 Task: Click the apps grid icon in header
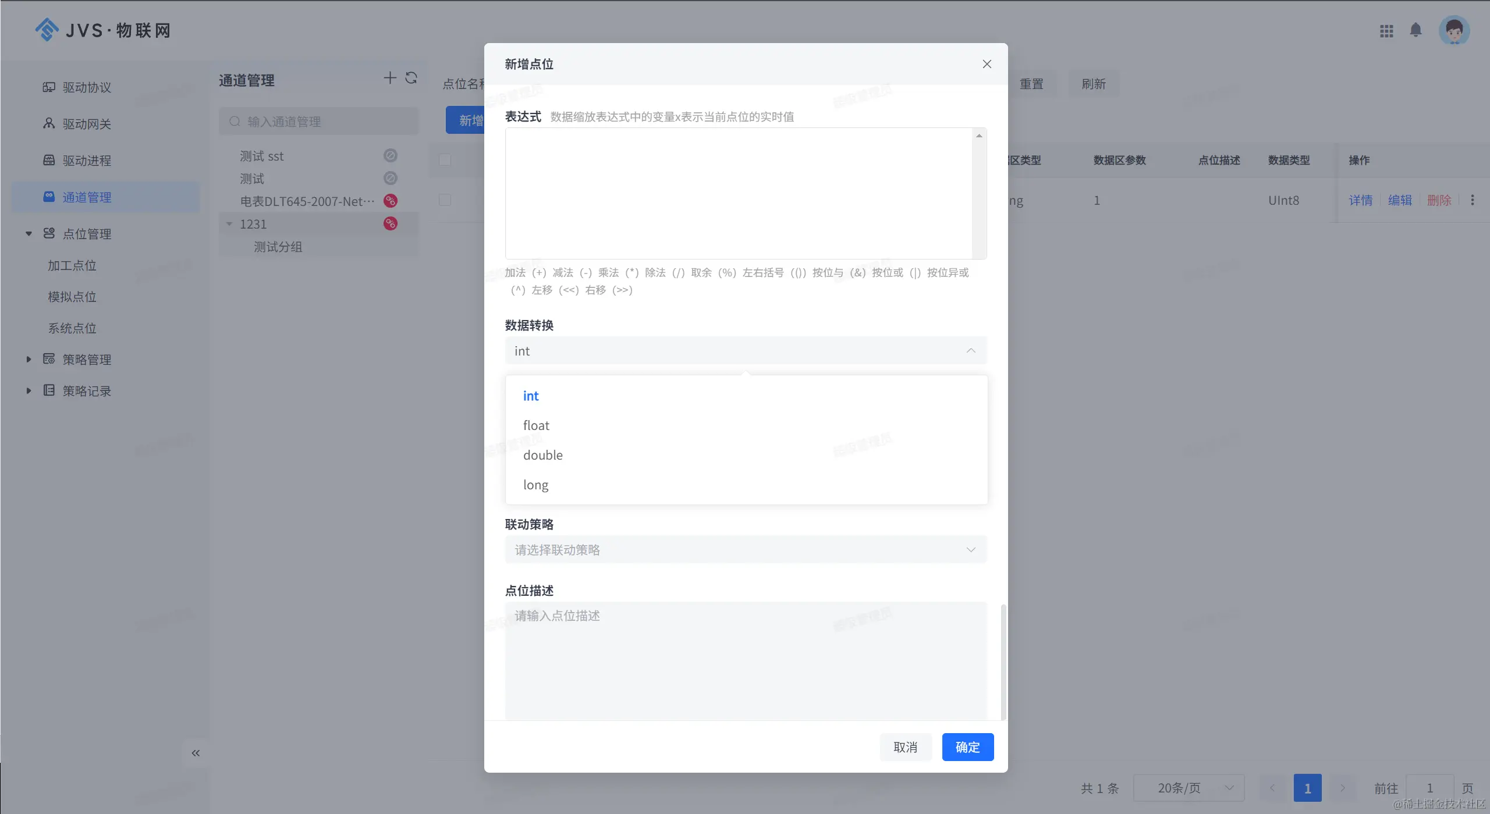point(1386,31)
